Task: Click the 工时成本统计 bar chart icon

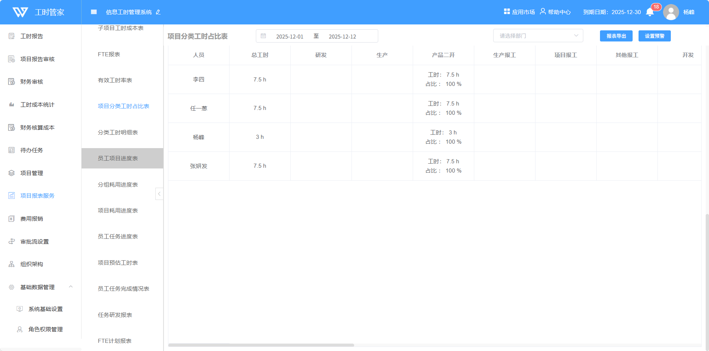Action: (x=11, y=105)
